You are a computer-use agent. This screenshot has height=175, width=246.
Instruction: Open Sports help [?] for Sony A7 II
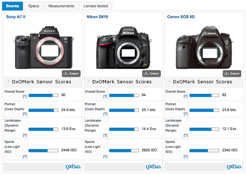coord(25,156)
